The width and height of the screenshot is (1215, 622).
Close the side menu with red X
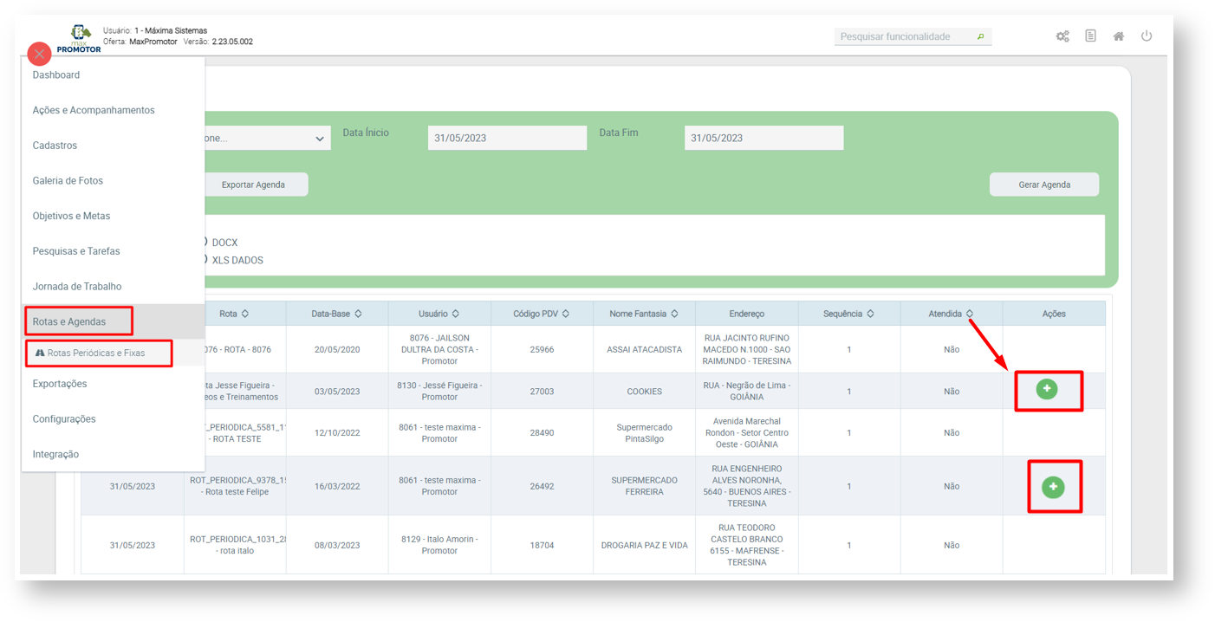(x=39, y=54)
